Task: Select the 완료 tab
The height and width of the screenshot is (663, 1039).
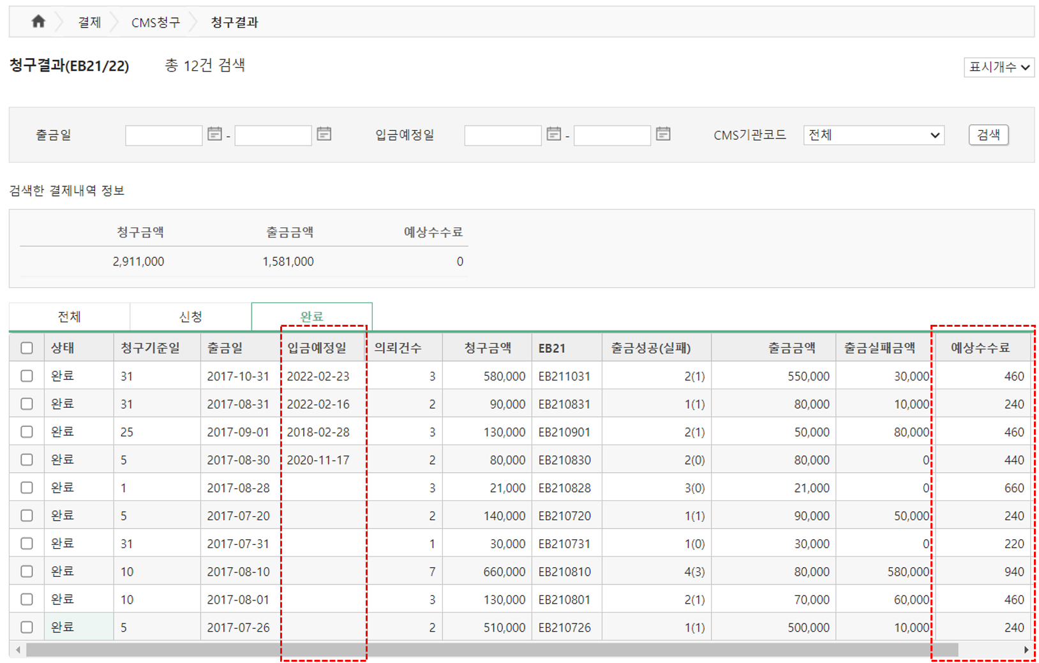Action: pos(311,317)
